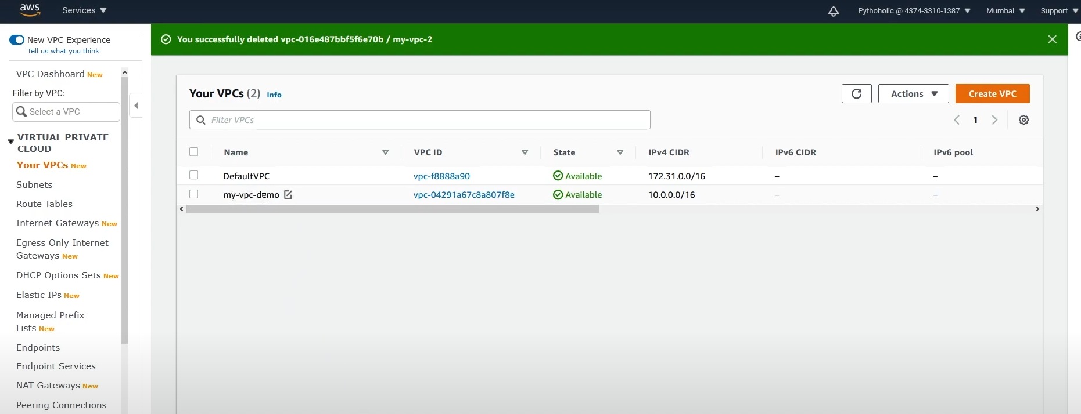Open the Actions dropdown button
Screen dimensions: 1081x414
click(914, 94)
